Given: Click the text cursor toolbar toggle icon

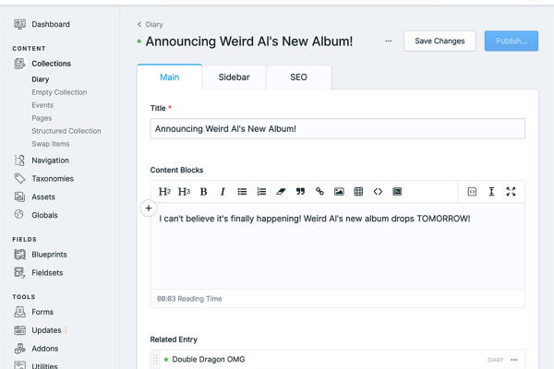Looking at the screenshot, I should (x=491, y=192).
